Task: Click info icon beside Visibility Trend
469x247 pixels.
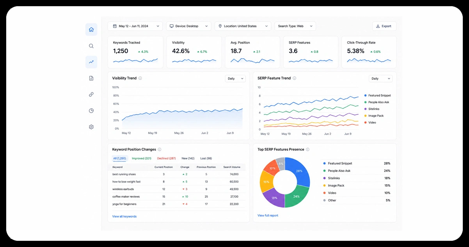Action: (x=140, y=78)
